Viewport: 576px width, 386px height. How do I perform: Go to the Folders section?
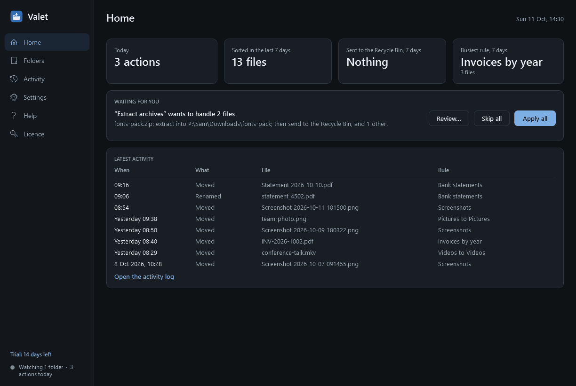tap(47, 61)
